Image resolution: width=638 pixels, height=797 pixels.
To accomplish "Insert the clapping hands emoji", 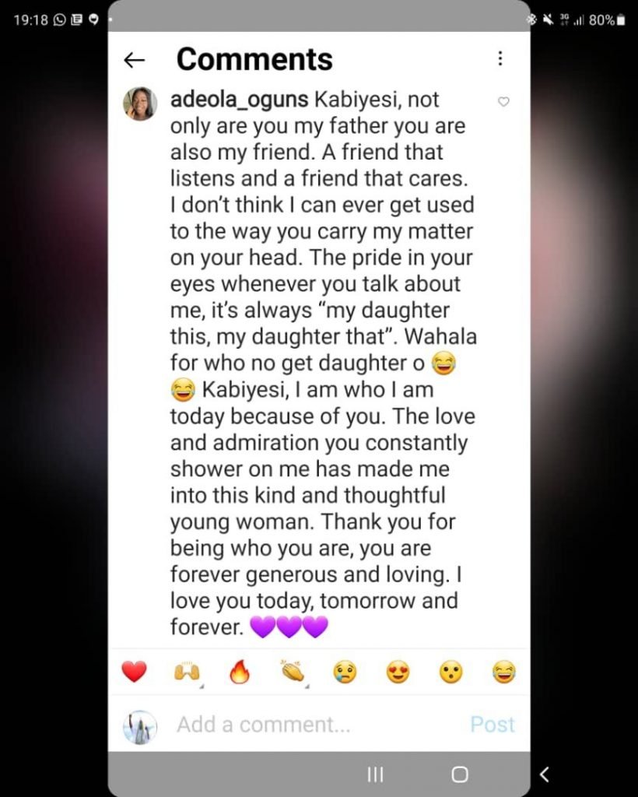I will coord(293,671).
